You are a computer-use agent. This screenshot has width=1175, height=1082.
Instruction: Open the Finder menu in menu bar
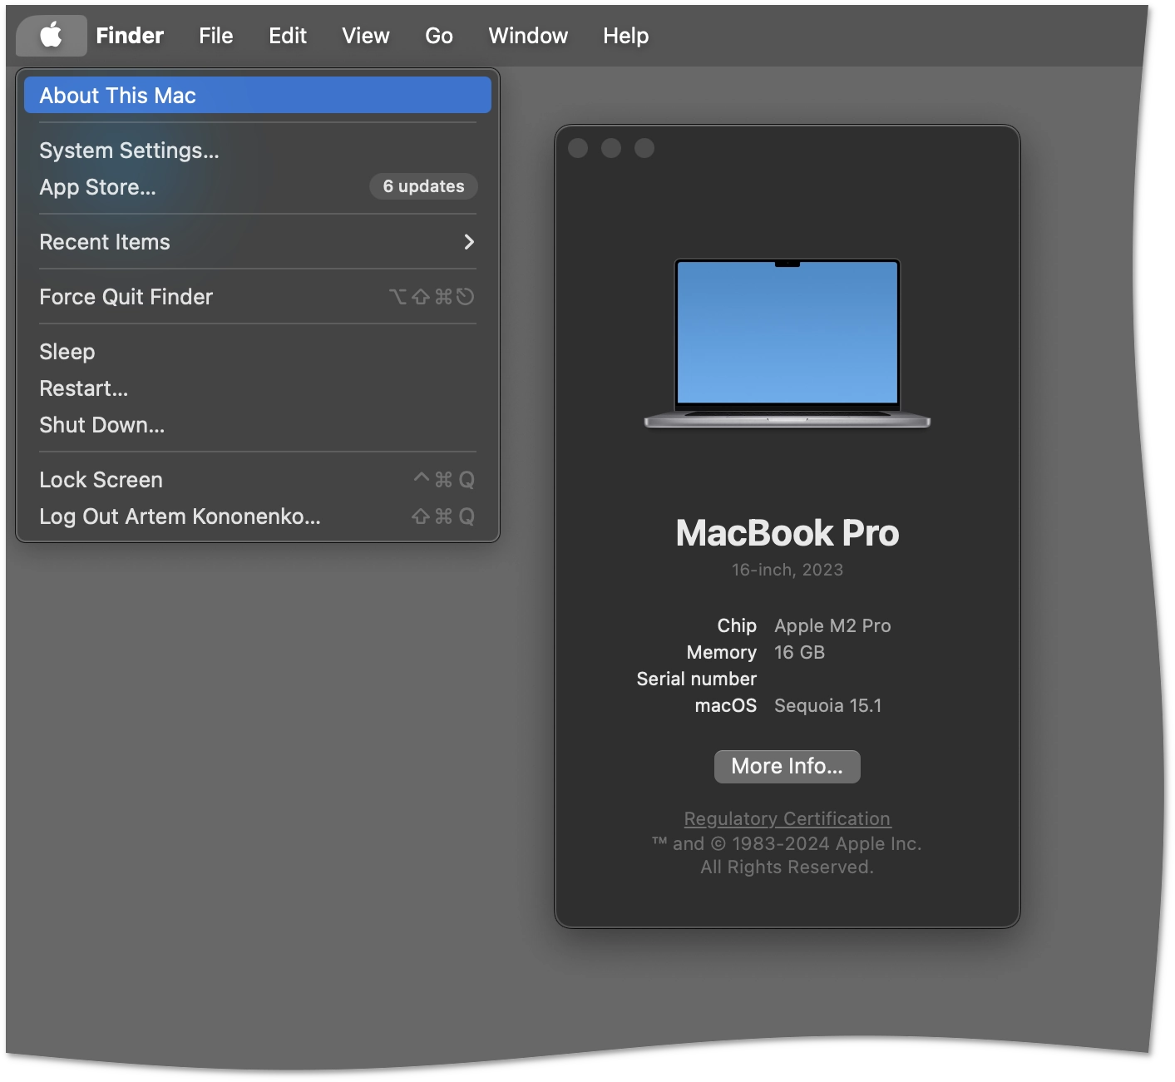[130, 36]
